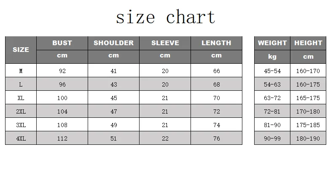Viewport: 333px width, 171px height.
Task: Click the kg unit cell under WEIGHT
Action: [x=272, y=56]
